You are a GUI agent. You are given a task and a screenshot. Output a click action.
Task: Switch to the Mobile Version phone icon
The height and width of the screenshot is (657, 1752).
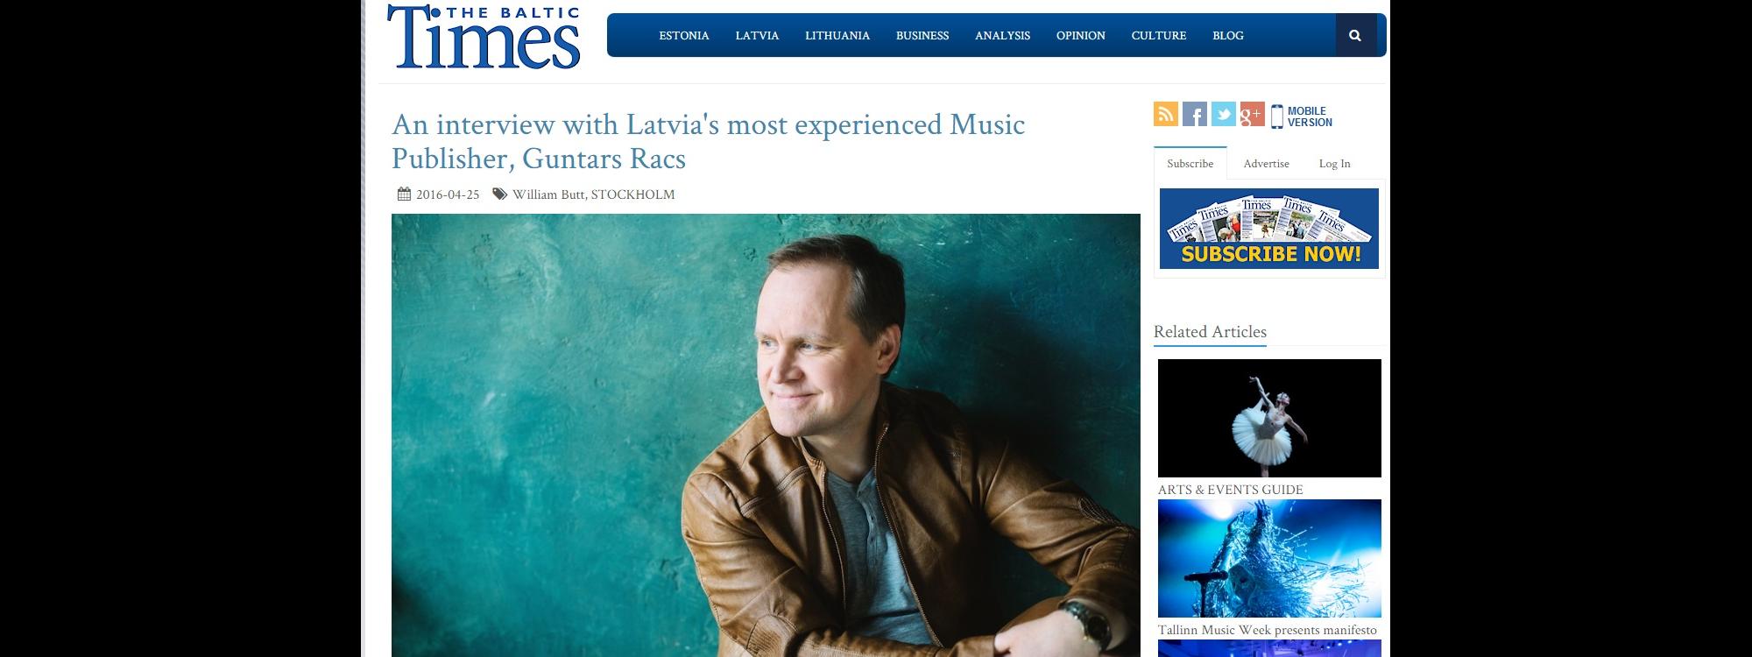point(1277,117)
